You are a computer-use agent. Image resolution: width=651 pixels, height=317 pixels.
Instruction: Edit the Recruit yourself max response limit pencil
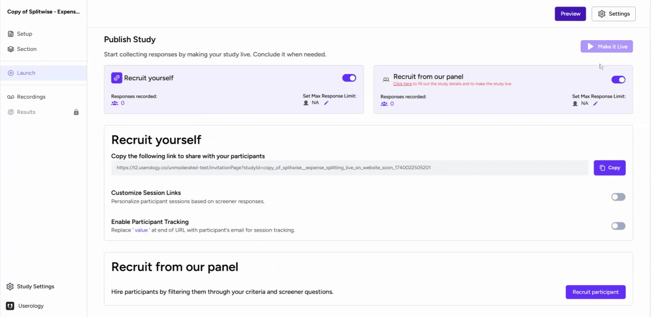[x=326, y=103]
